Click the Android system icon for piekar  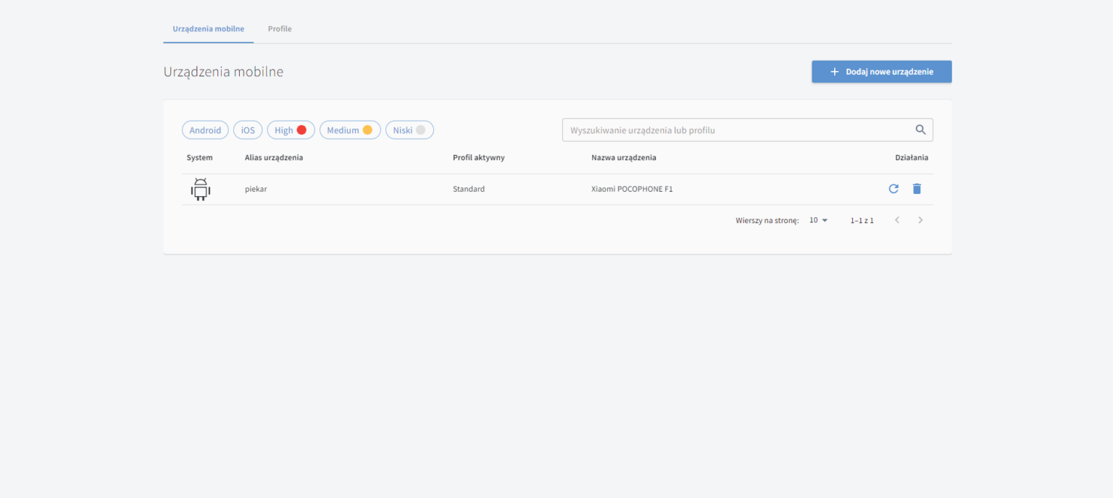click(201, 189)
